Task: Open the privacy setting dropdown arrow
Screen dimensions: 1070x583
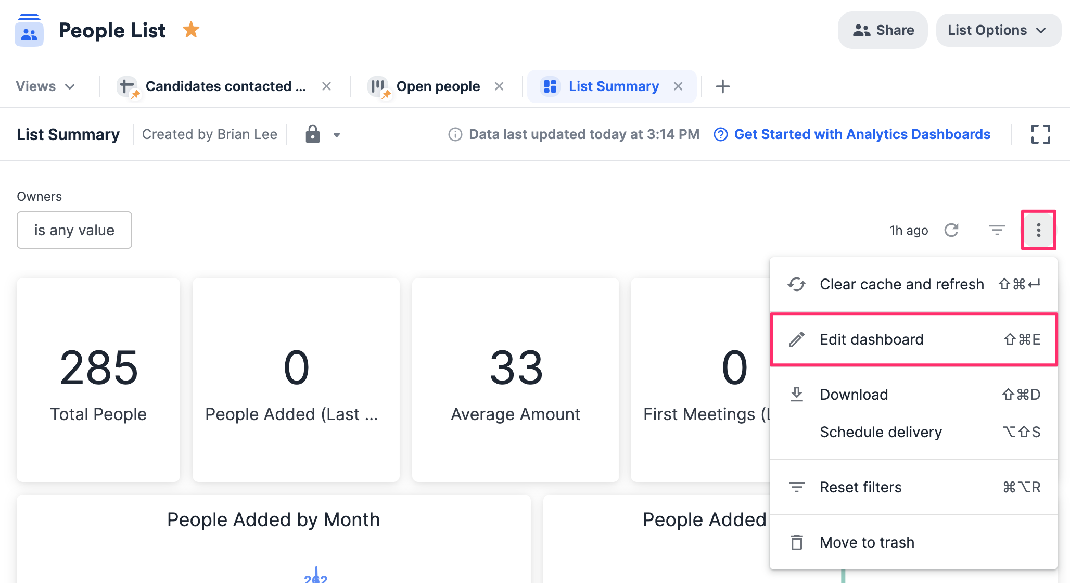Action: [336, 134]
